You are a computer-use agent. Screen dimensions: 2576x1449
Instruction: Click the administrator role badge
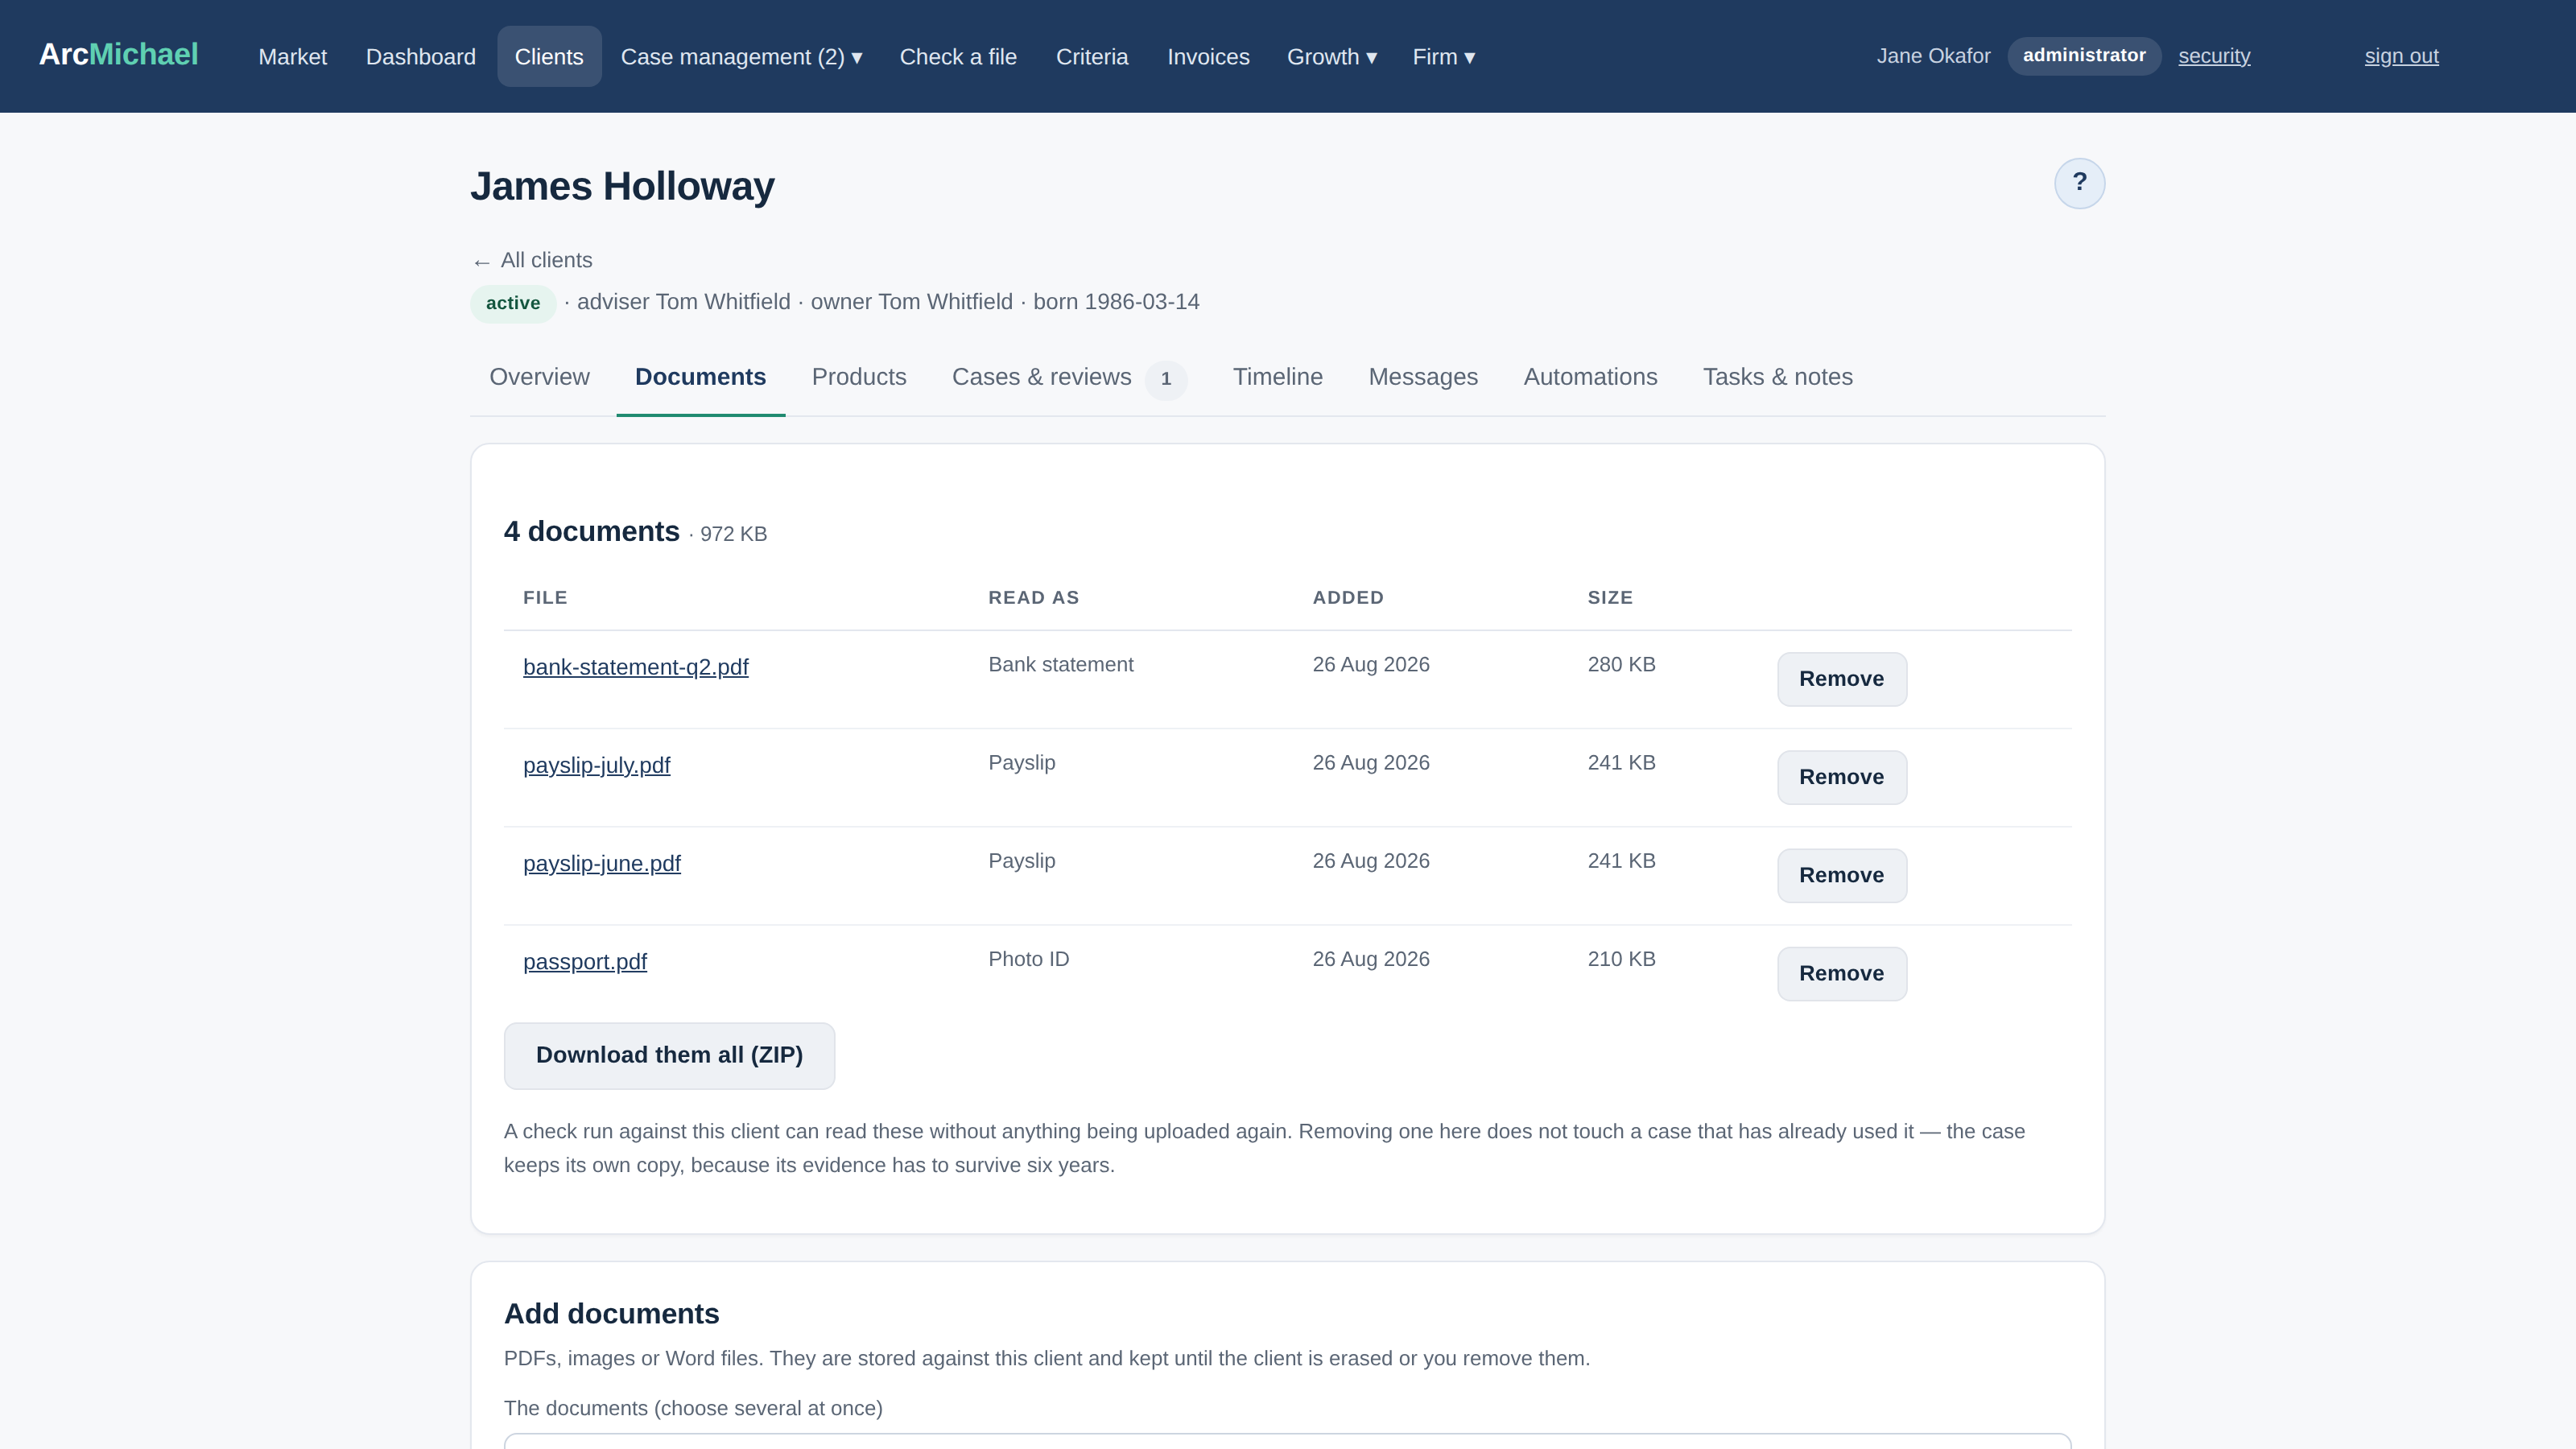point(2084,56)
